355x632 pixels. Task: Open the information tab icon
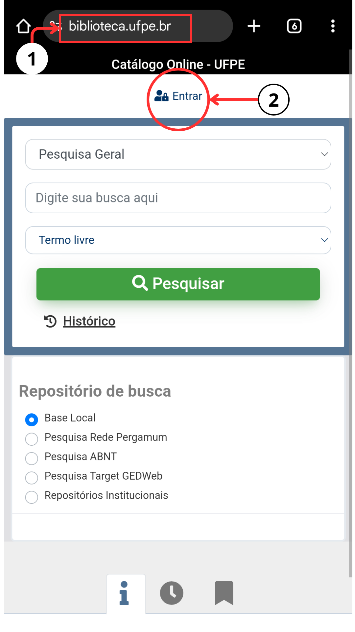[x=124, y=593]
